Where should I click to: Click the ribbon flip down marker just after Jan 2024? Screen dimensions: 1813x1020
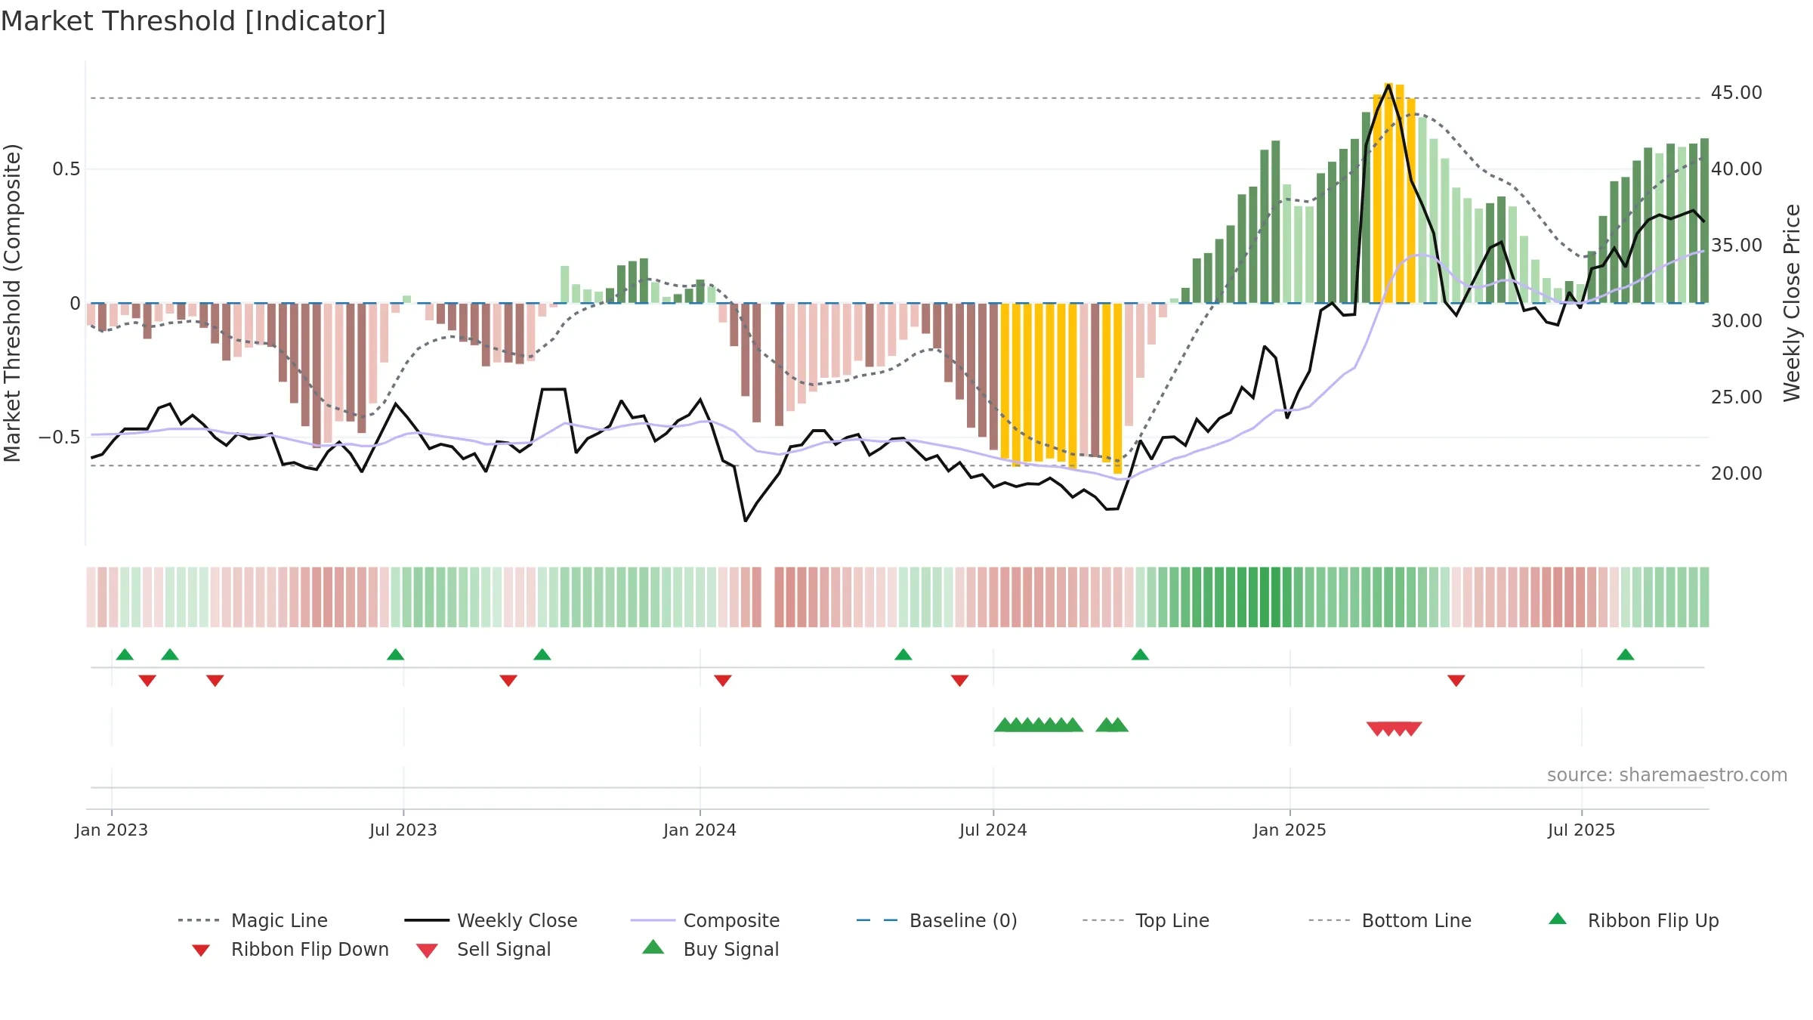coord(722,681)
